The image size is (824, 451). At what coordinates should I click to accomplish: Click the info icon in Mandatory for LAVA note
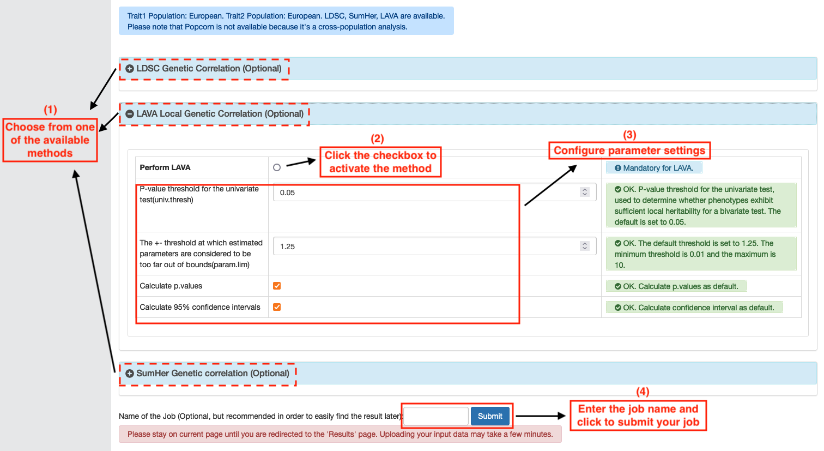[x=618, y=168]
